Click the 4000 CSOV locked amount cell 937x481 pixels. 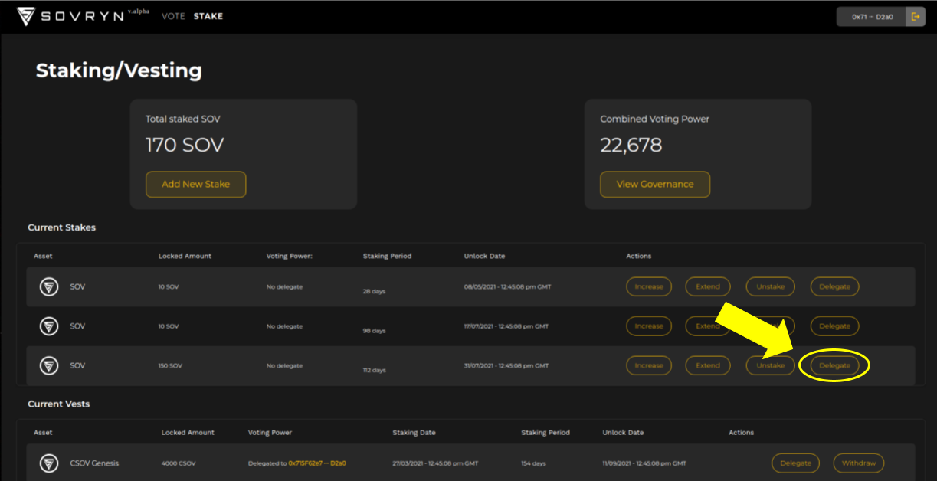point(179,463)
